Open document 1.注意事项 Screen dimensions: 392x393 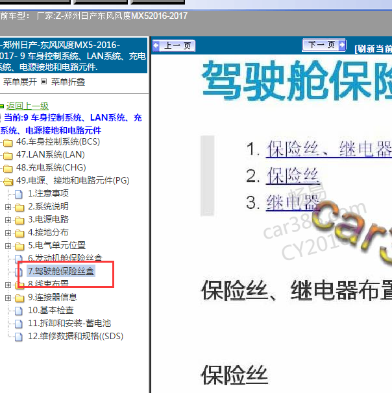(x=48, y=193)
